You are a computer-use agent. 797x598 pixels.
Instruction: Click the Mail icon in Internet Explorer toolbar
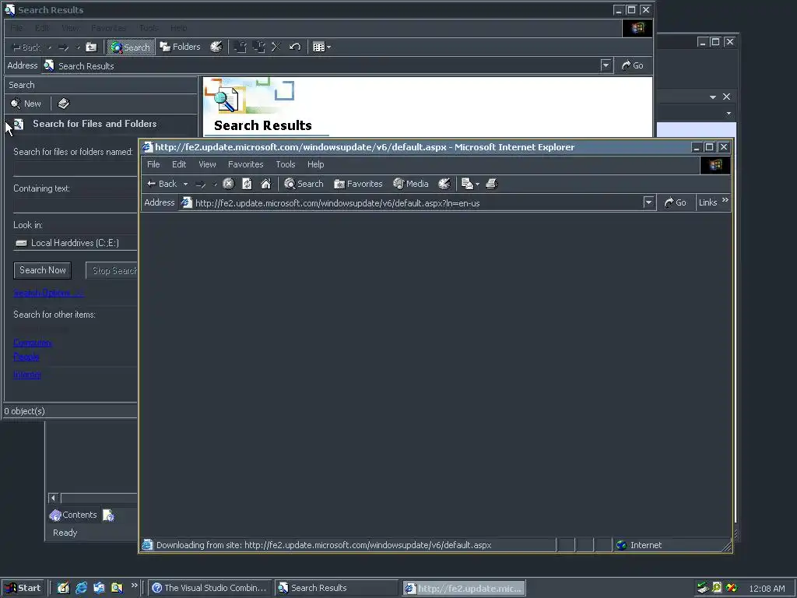(x=467, y=184)
